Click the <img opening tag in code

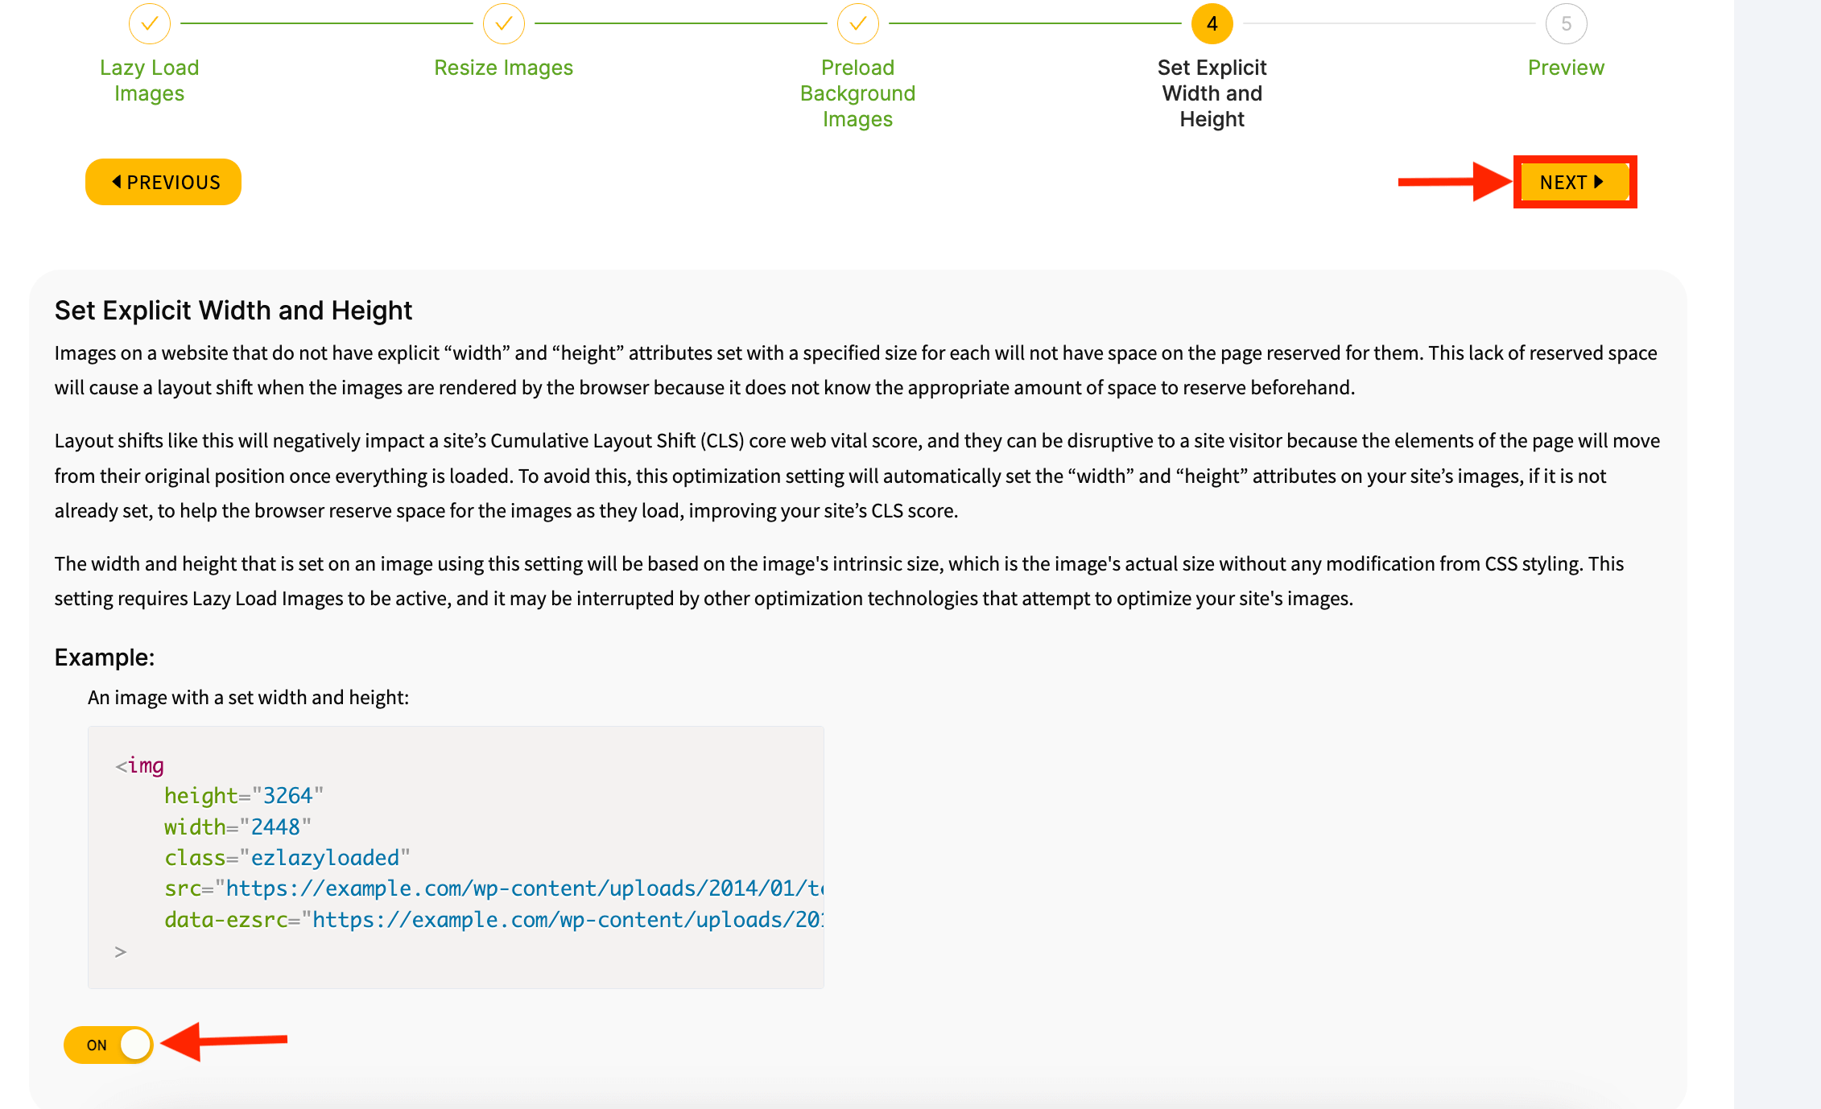coord(140,765)
